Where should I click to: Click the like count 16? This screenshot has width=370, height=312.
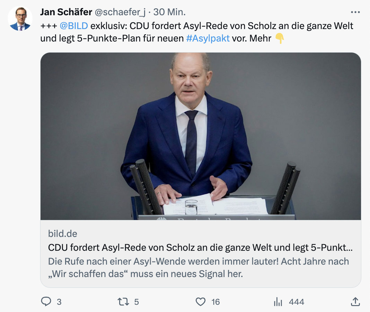point(215,302)
